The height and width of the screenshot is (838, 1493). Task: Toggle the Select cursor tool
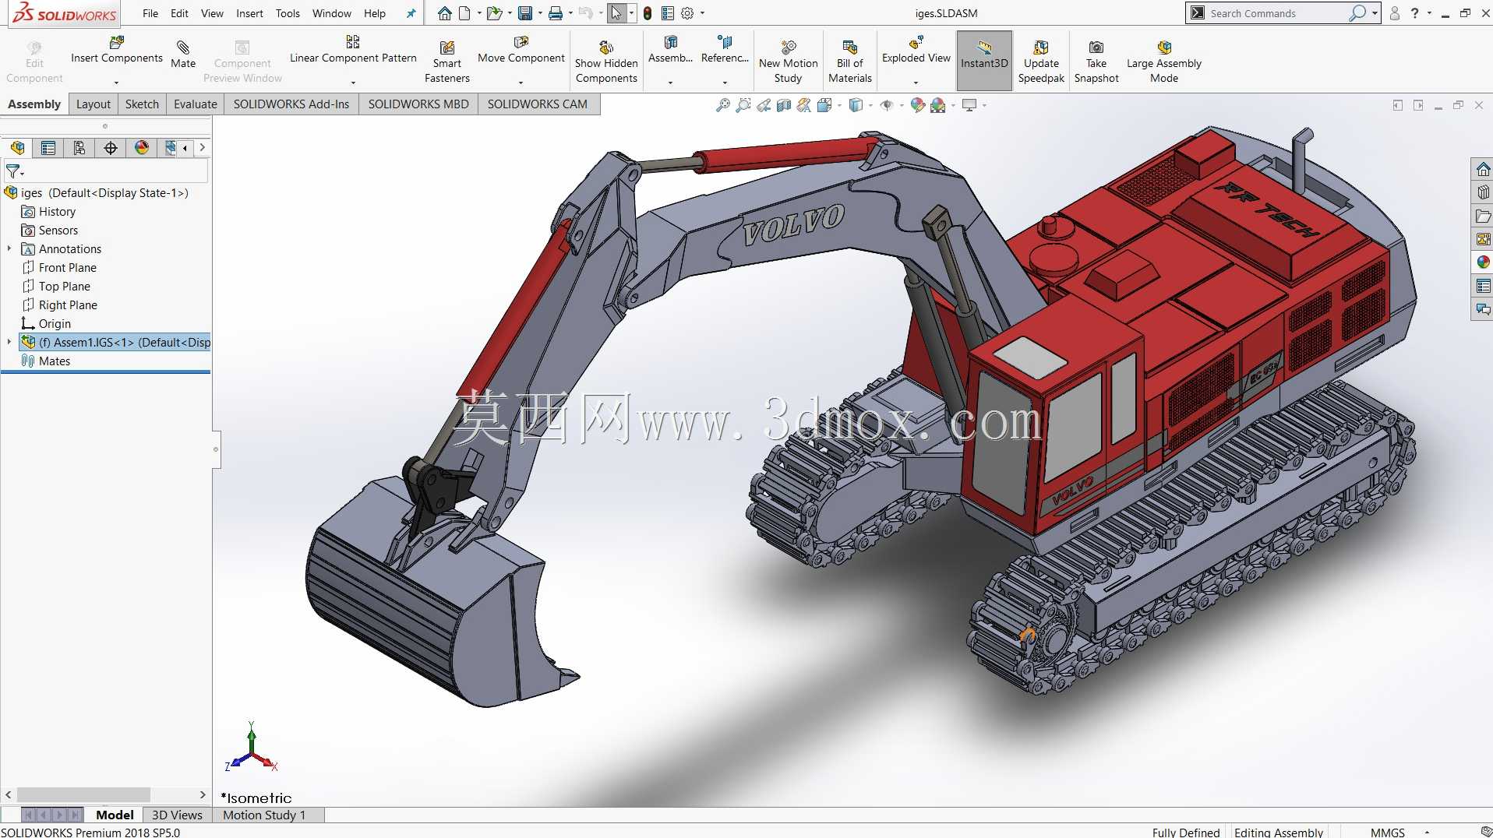pyautogui.click(x=616, y=13)
